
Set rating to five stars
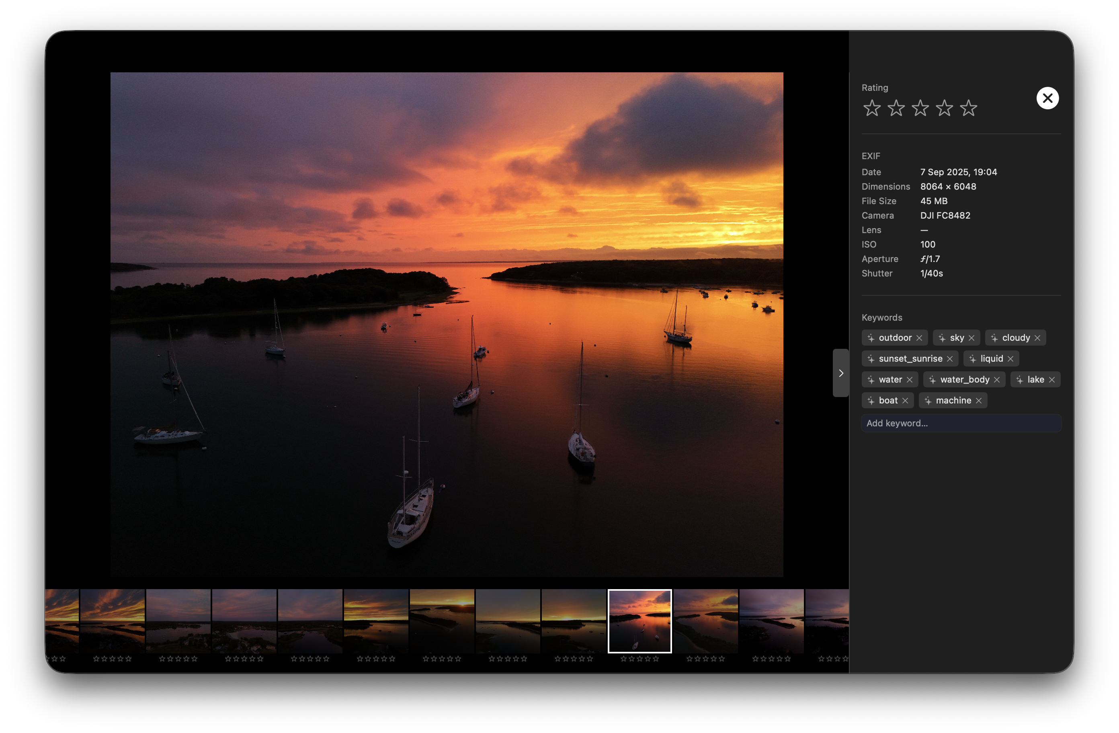pos(969,108)
